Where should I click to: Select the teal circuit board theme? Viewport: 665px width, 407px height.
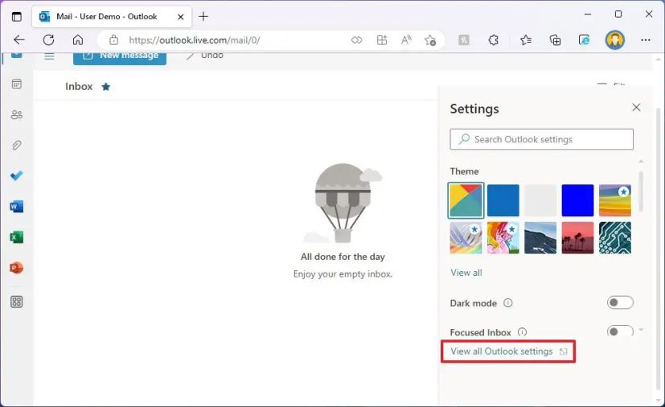click(615, 237)
